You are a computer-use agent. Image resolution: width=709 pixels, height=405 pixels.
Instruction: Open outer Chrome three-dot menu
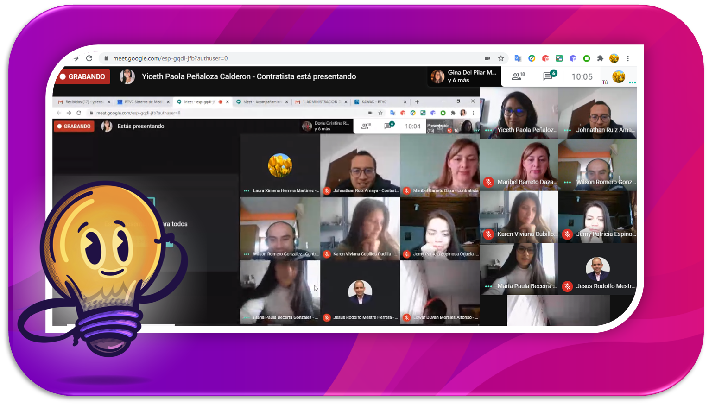click(x=628, y=58)
